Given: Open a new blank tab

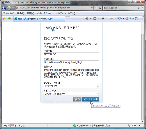Looking at the screenshot, I should (68, 19).
